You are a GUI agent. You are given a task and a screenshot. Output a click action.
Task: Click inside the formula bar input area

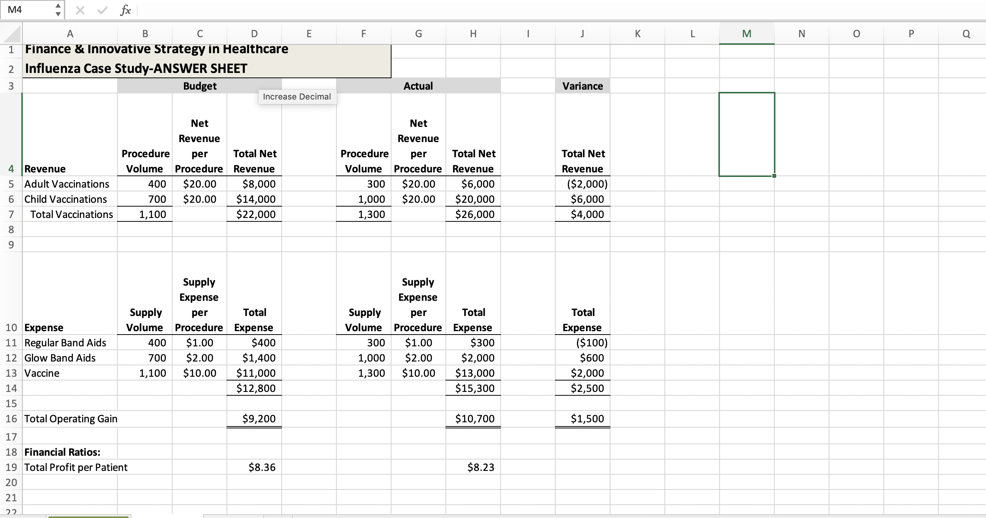(536, 10)
